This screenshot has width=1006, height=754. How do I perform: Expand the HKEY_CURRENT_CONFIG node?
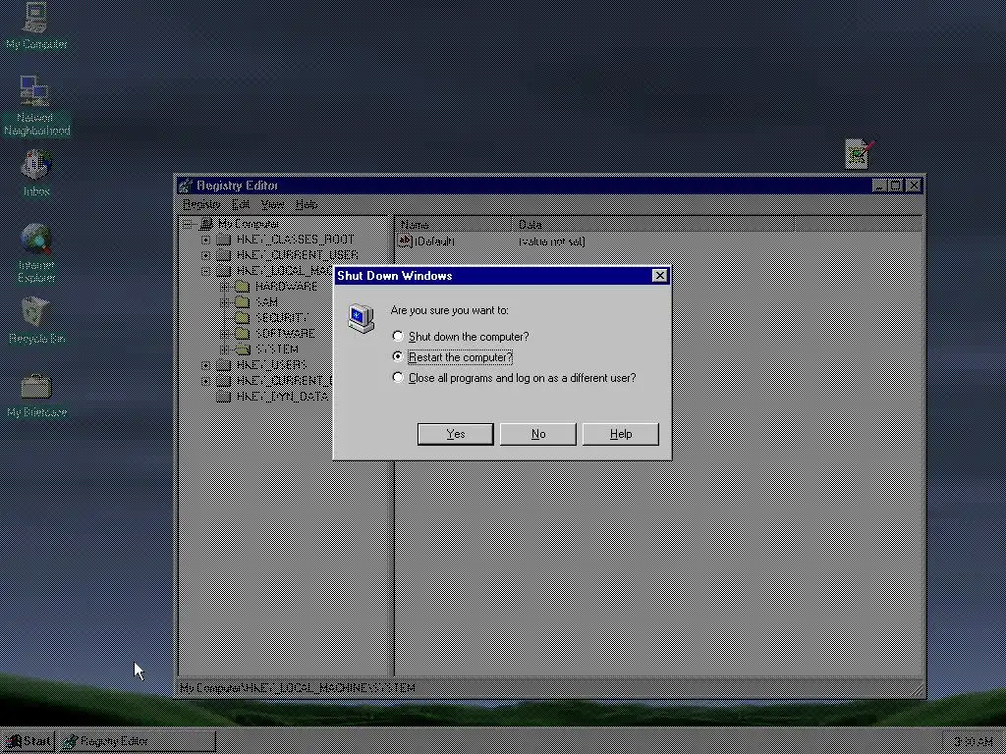(205, 381)
